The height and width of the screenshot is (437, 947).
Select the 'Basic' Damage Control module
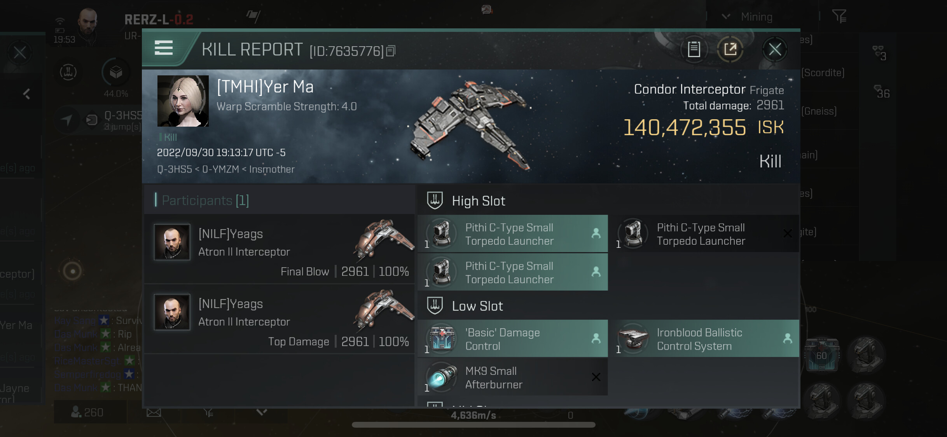pyautogui.click(x=512, y=339)
